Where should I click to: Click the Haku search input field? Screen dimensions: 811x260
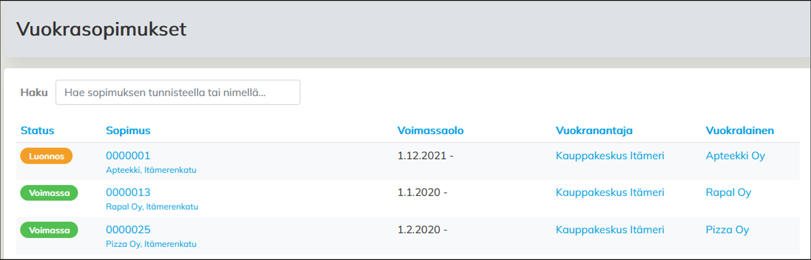tap(177, 92)
